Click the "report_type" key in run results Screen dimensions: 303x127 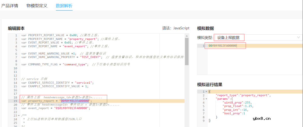pos(227,95)
